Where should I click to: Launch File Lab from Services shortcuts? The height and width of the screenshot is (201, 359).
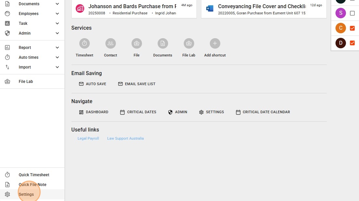pyautogui.click(x=189, y=43)
